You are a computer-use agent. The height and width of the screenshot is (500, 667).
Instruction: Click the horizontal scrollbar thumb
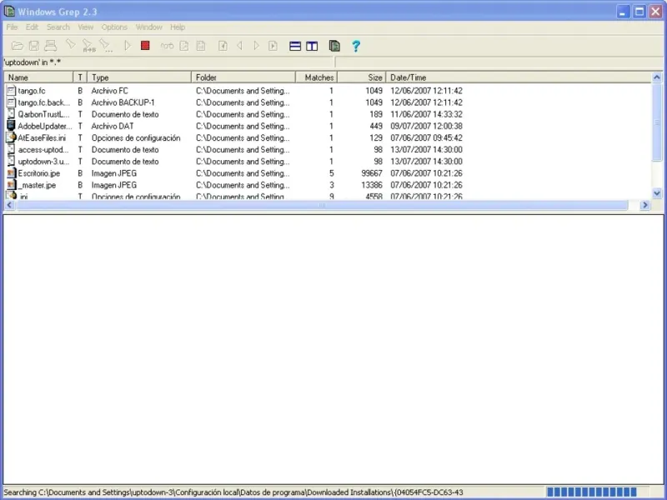[x=322, y=205]
